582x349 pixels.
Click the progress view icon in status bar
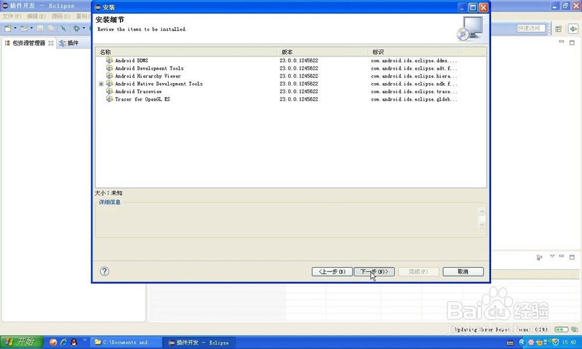tap(574, 329)
